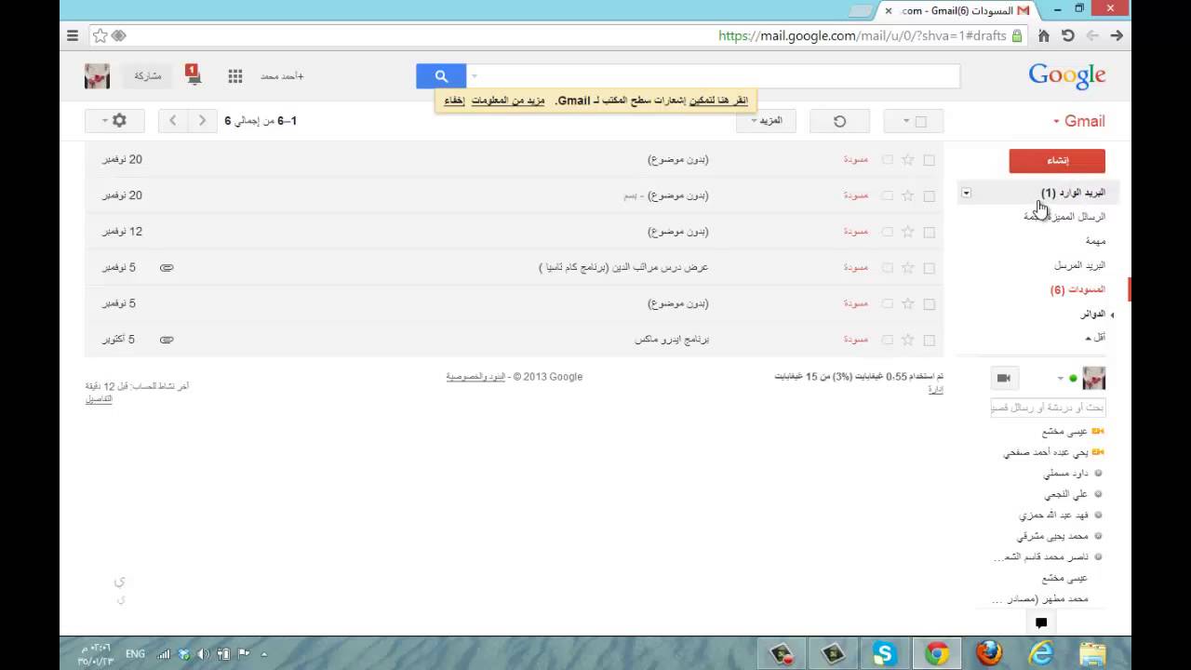Click the مشاركة (Share) button
Viewport: 1191px width, 670px height.
(x=148, y=76)
